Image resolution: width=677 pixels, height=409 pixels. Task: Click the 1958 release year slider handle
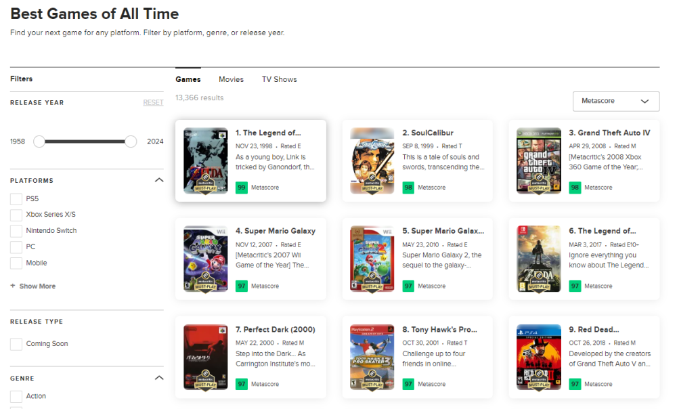pyautogui.click(x=39, y=142)
